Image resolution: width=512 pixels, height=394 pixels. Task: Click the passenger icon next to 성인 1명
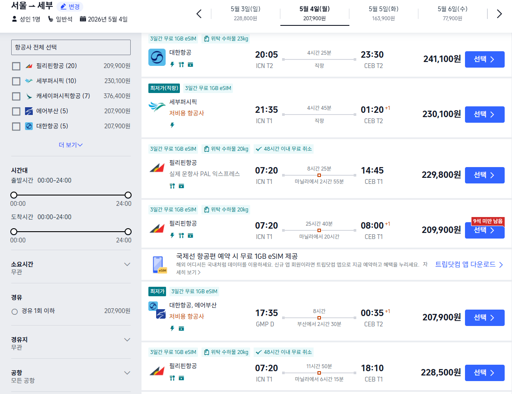coord(14,19)
